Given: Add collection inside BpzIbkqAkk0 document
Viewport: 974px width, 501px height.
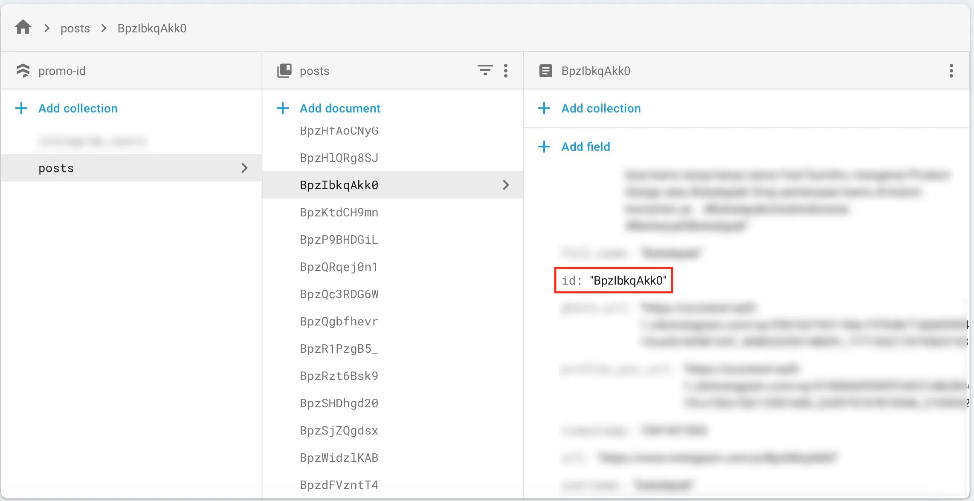Looking at the screenshot, I should [600, 108].
